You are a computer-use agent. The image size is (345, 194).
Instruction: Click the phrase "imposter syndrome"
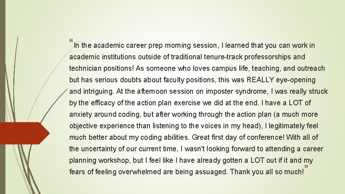coord(237,91)
